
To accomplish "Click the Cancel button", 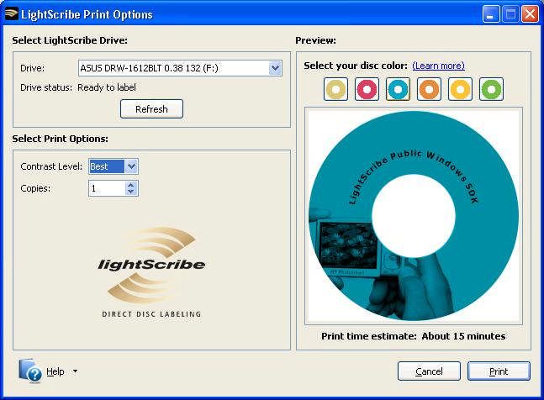I will pos(429,371).
